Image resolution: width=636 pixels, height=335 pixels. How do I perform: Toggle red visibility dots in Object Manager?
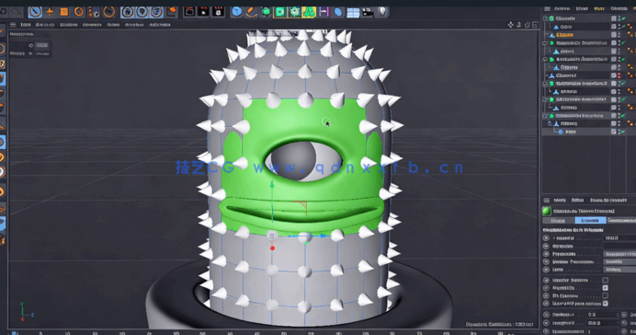[619, 75]
